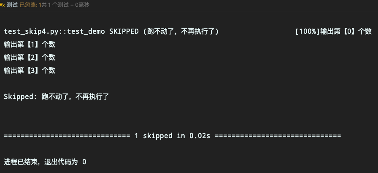Click the skipped-test status icon
Screen dimensions: 378x173
(x=3, y=5)
